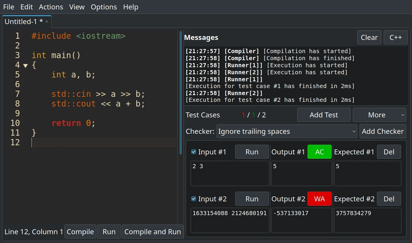Clear the Messages log
This screenshot has height=243, width=412.
click(x=369, y=37)
